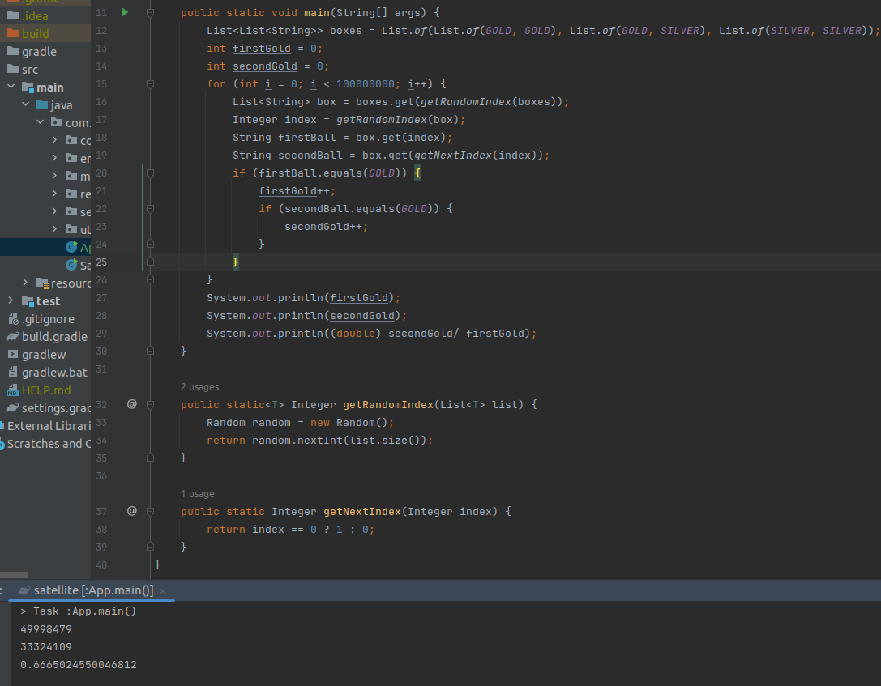Fold the for loop code block
Viewport: 881px width, 686px height.
[150, 84]
